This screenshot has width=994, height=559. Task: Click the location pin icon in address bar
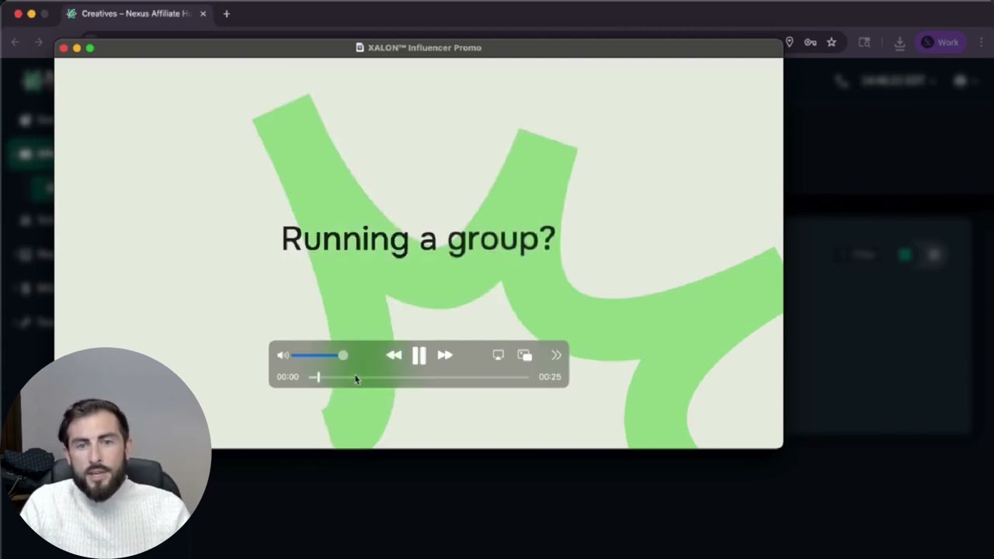click(x=789, y=43)
